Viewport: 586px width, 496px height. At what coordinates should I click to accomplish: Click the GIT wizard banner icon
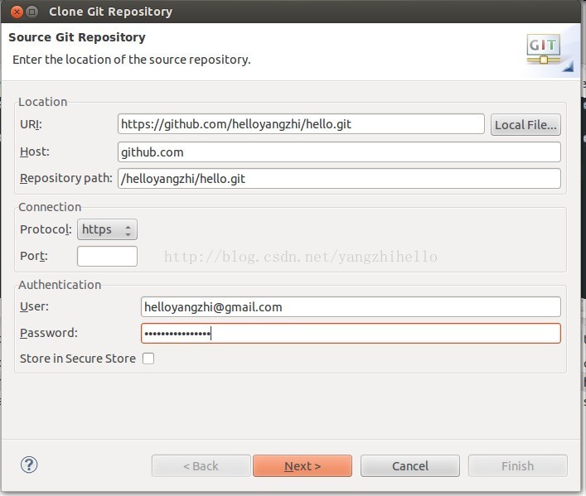click(x=544, y=50)
